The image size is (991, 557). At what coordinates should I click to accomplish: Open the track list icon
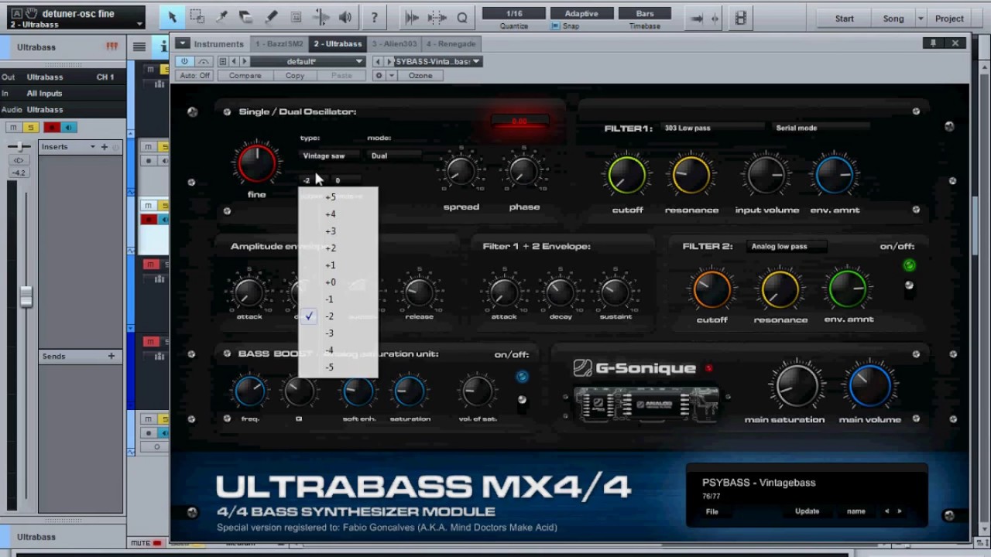(139, 47)
